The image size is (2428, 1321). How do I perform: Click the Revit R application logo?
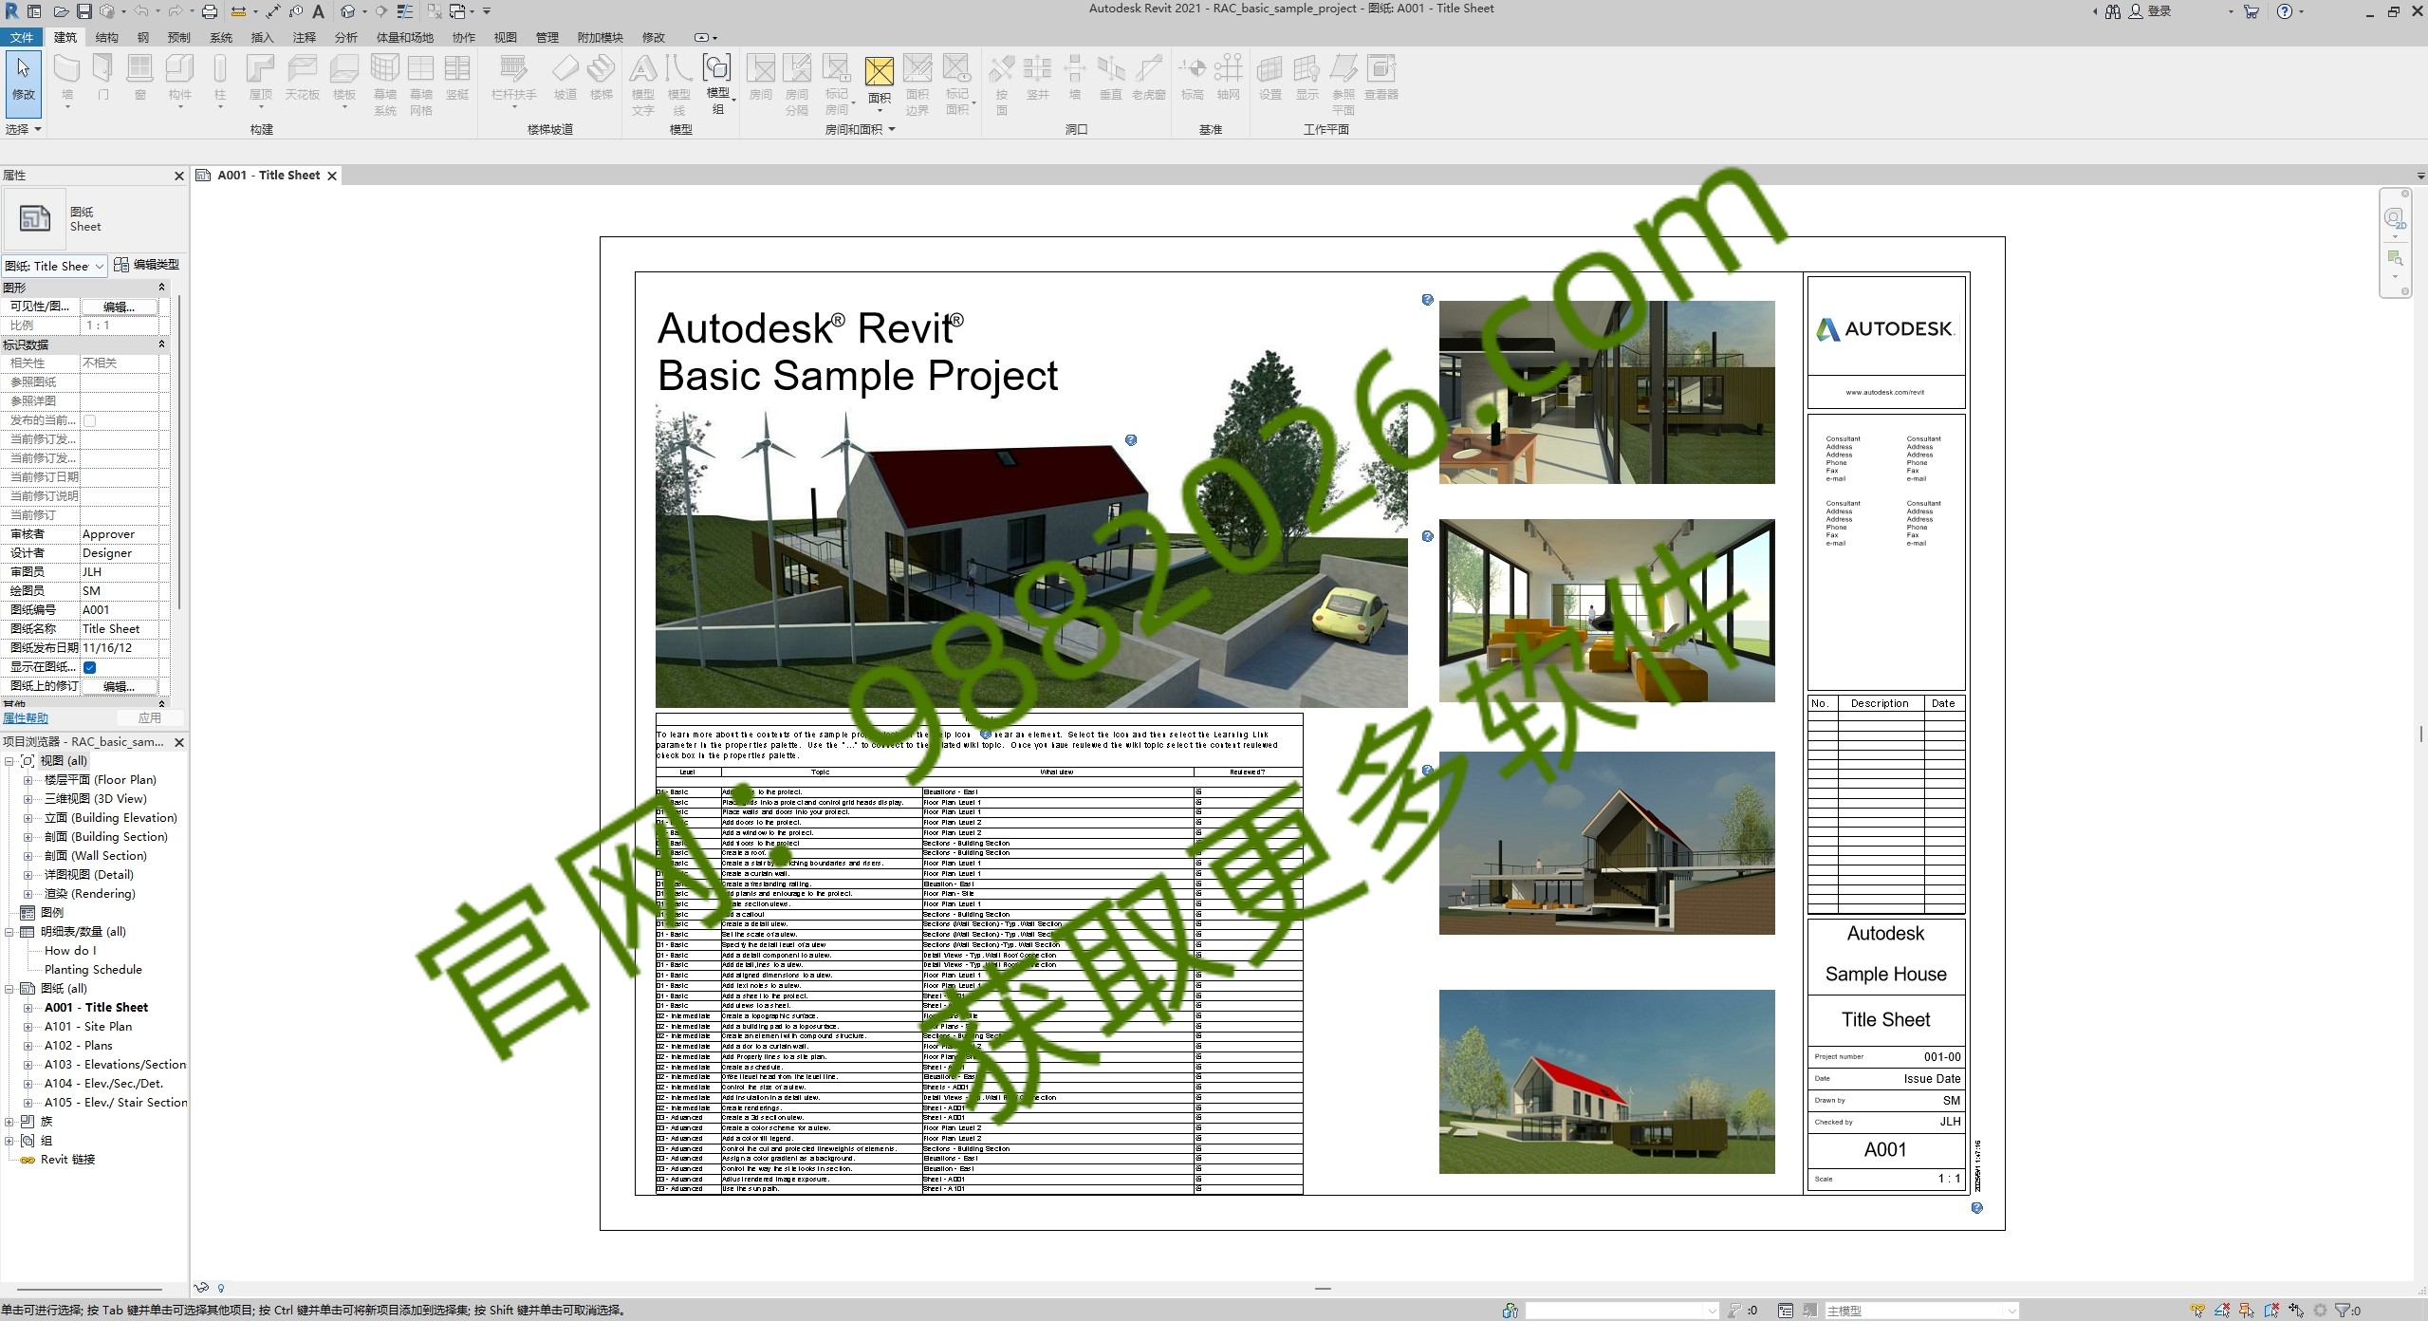pos(12,11)
